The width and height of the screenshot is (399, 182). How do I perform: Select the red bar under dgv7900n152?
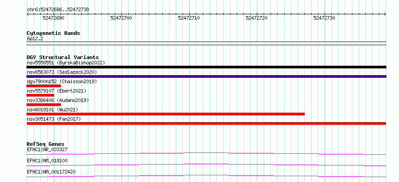44,86
